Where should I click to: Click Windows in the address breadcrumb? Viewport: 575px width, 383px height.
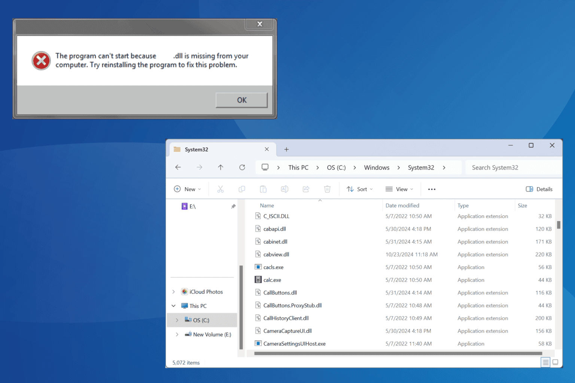click(377, 168)
